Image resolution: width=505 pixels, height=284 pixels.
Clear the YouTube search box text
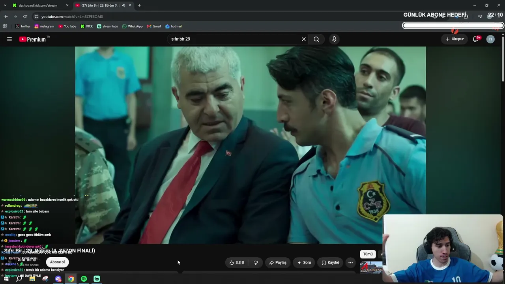click(x=304, y=39)
